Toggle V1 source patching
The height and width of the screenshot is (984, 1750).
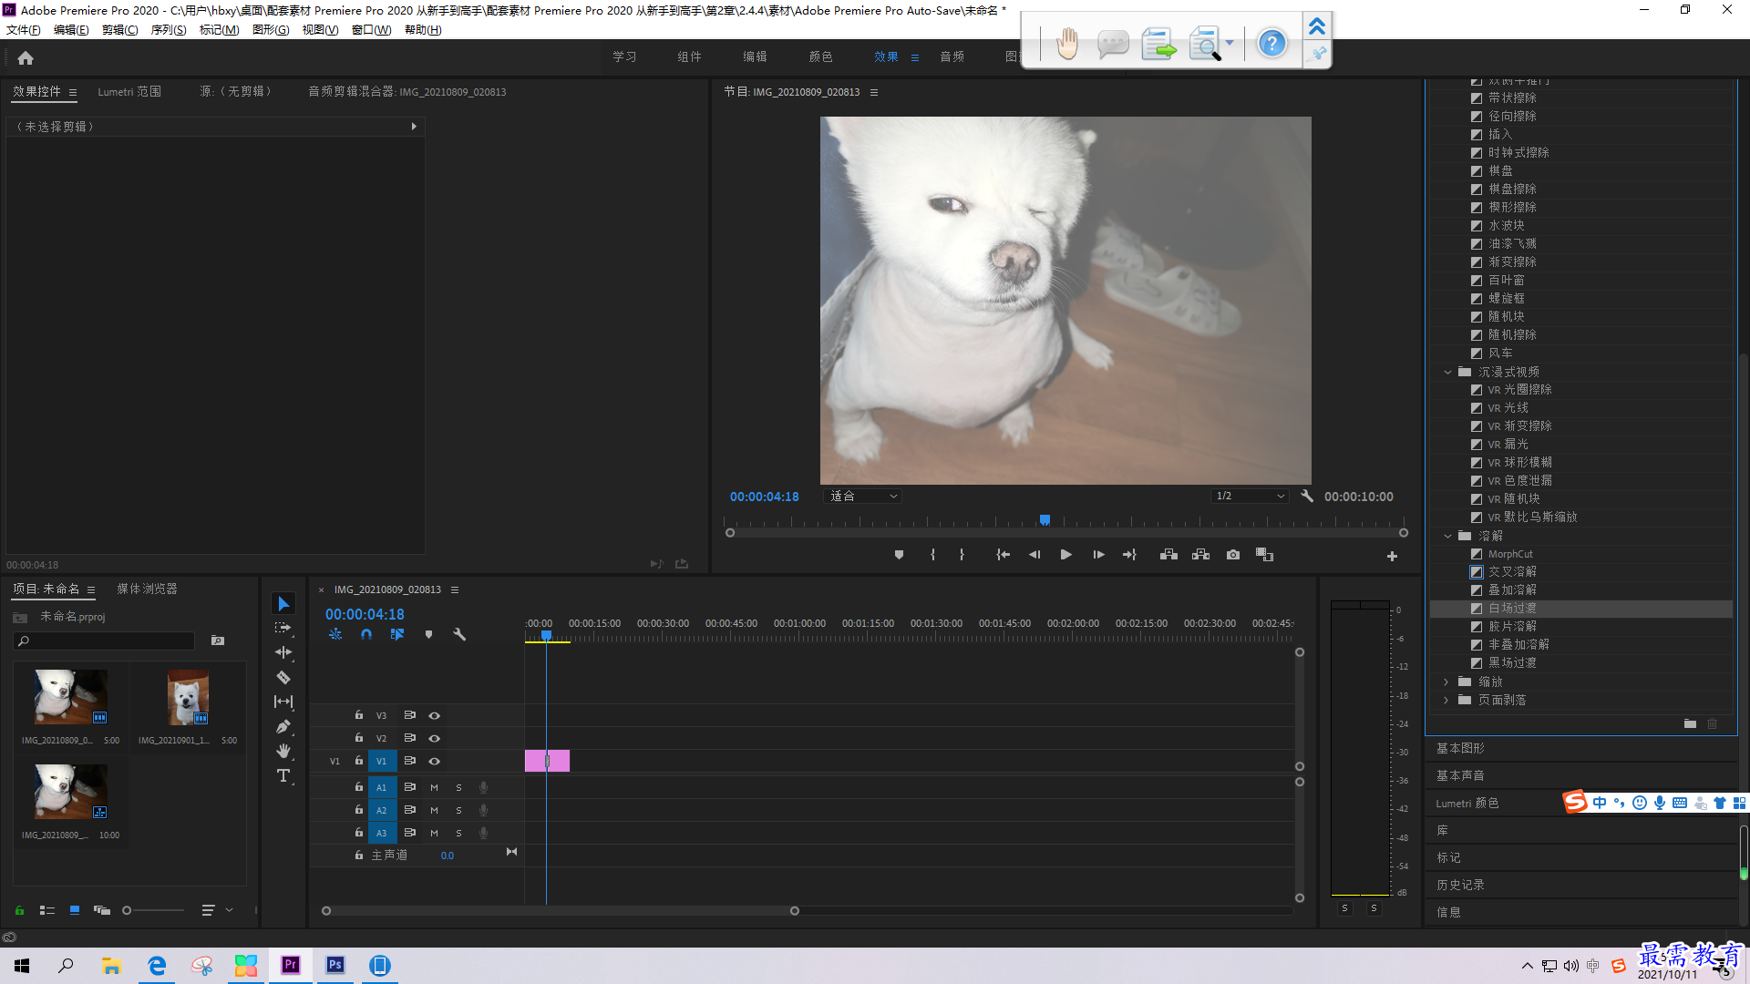pyautogui.click(x=335, y=761)
